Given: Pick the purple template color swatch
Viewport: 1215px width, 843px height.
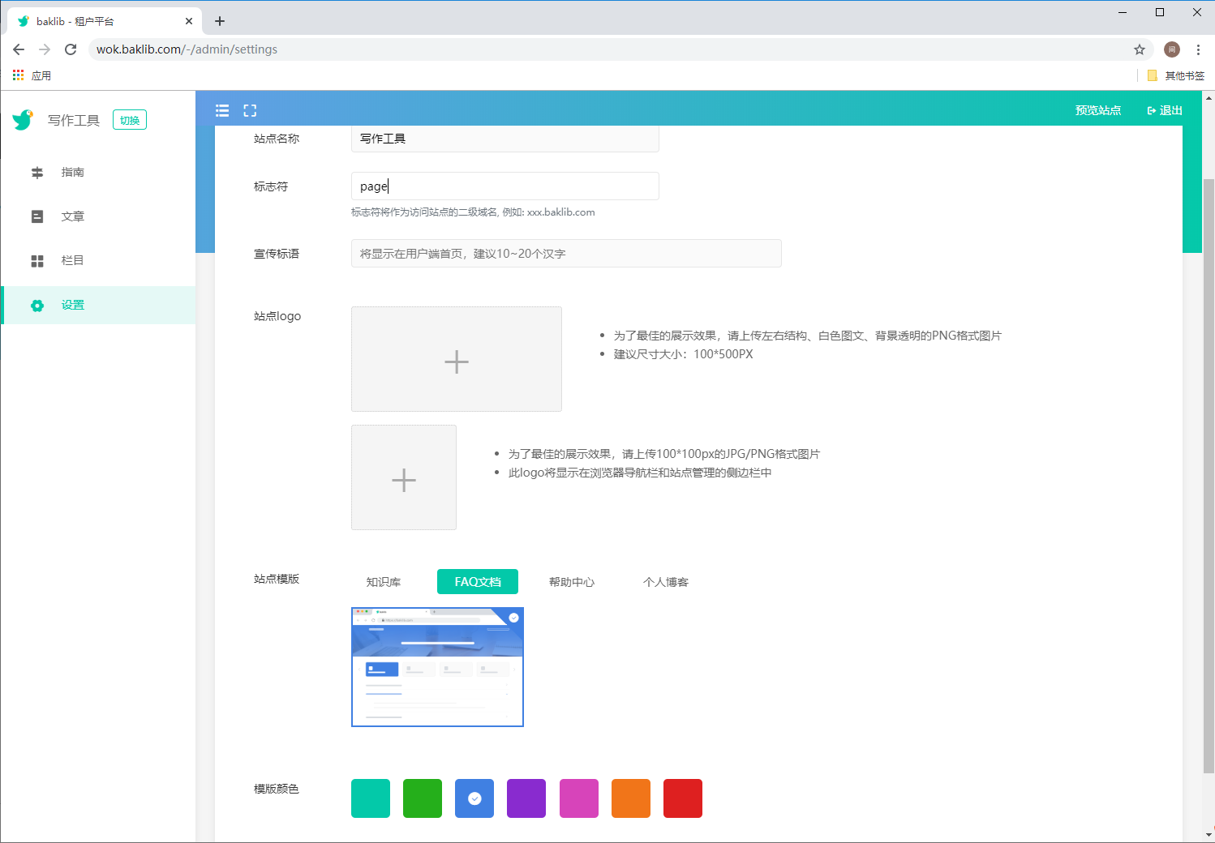Looking at the screenshot, I should tap(526, 798).
